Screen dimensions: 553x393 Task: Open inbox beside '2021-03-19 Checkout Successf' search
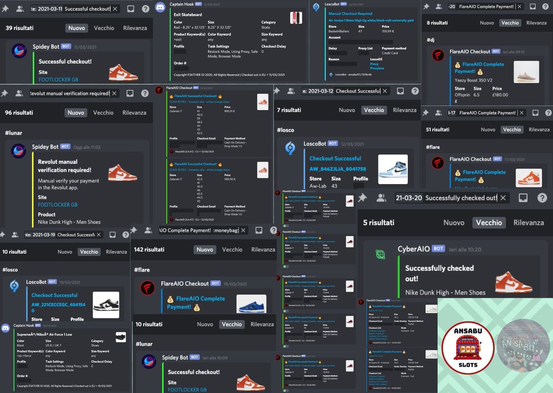(112, 234)
